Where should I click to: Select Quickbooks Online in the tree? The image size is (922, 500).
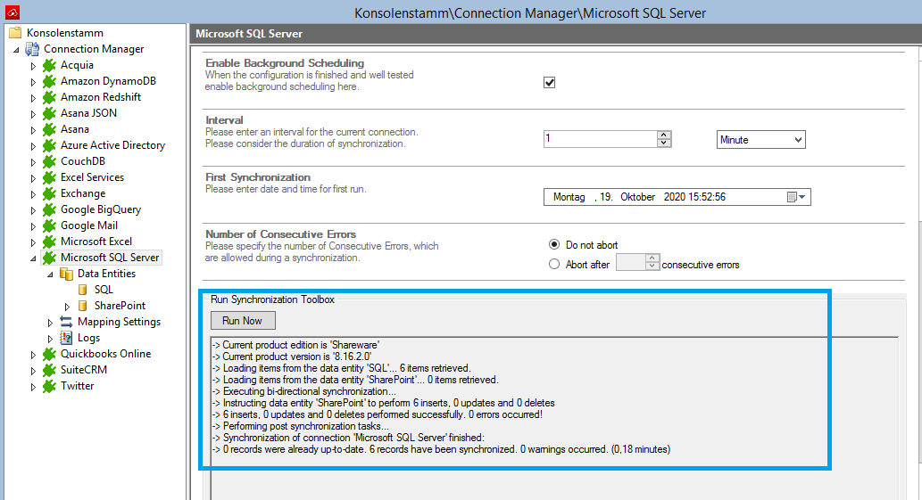click(x=105, y=354)
